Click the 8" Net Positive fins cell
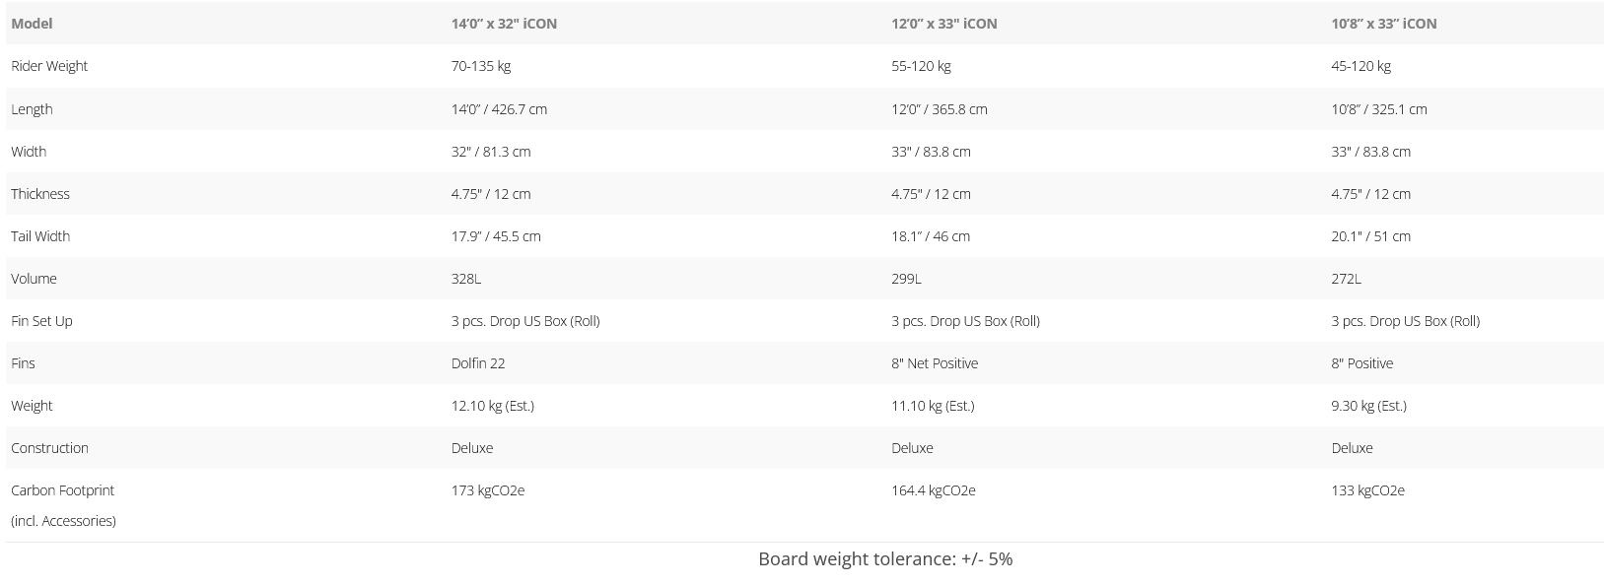 coord(935,363)
